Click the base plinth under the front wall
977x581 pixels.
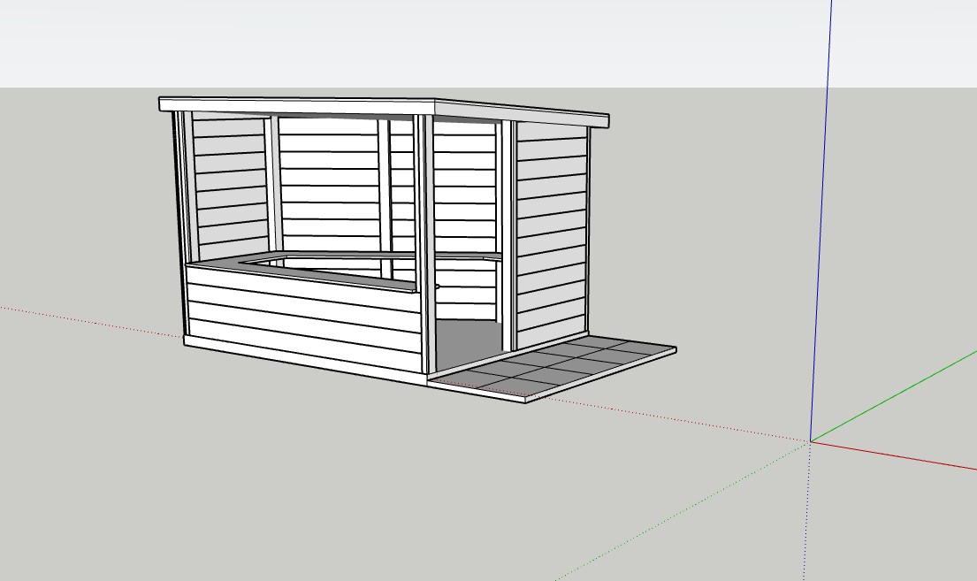(x=305, y=359)
